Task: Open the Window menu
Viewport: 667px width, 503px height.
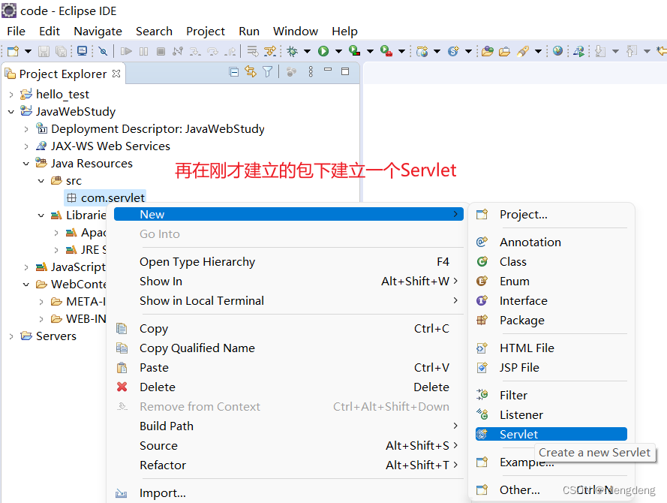Action: pos(295,31)
